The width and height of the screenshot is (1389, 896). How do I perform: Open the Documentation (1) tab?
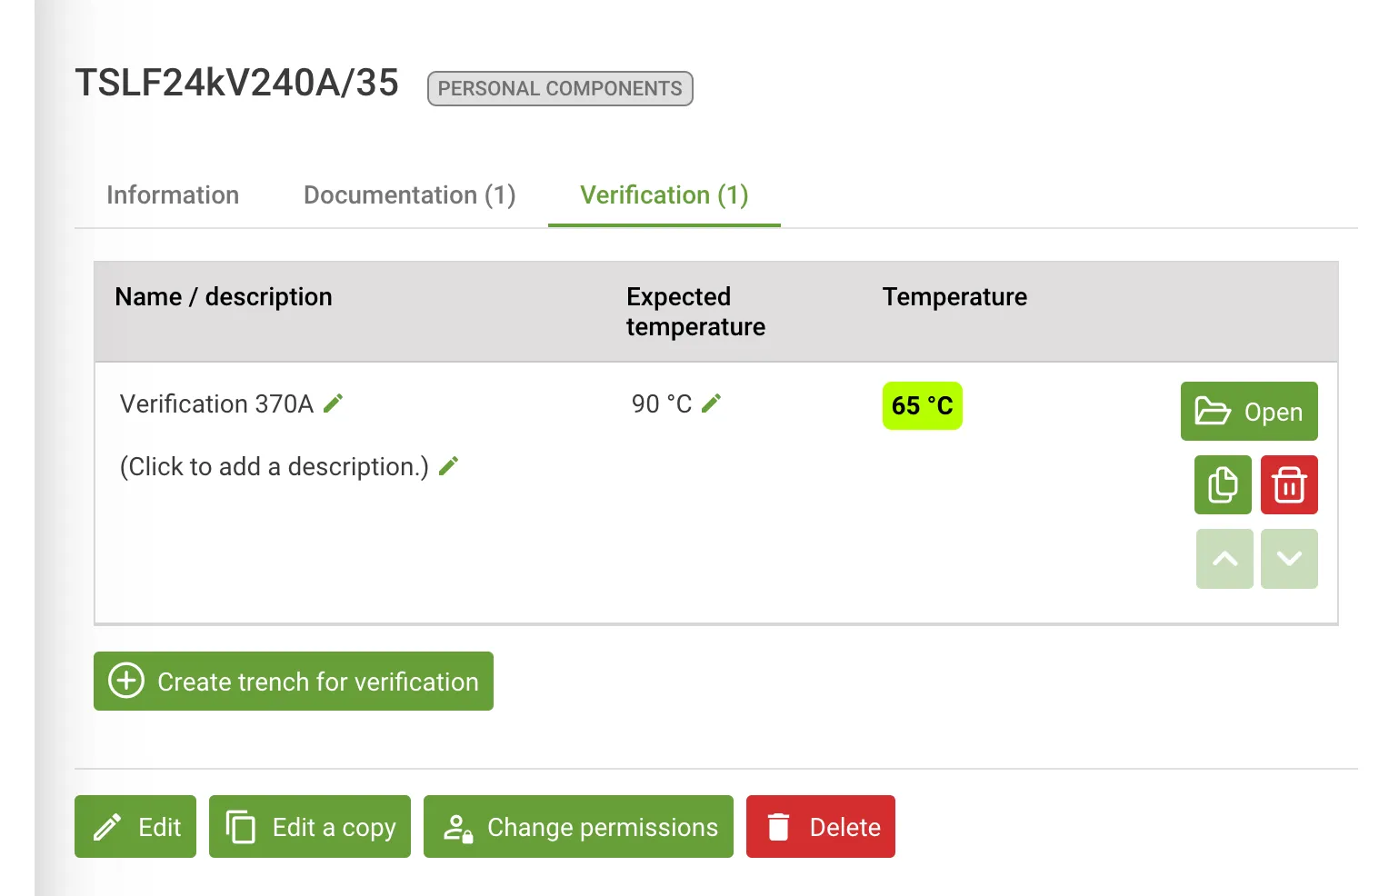[x=409, y=194]
